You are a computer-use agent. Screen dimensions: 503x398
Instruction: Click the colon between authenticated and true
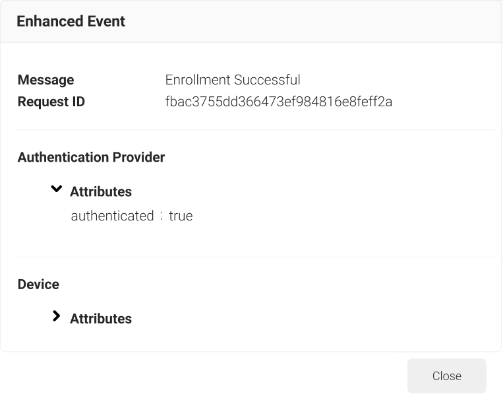tap(162, 216)
